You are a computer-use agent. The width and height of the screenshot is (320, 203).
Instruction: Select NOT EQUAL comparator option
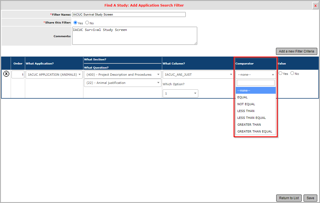[x=255, y=104]
